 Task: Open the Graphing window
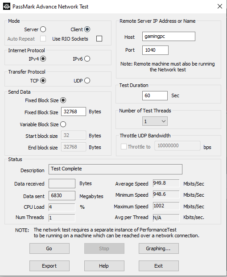tap(159, 248)
